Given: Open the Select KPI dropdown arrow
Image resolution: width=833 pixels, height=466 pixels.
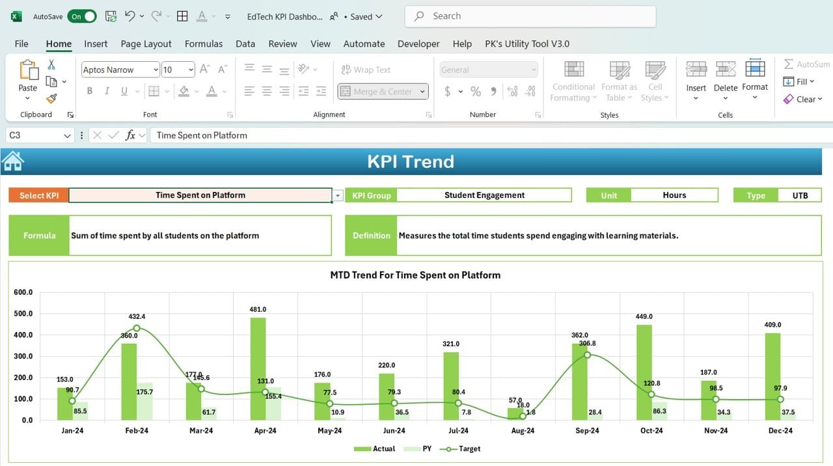Looking at the screenshot, I should click(x=338, y=195).
